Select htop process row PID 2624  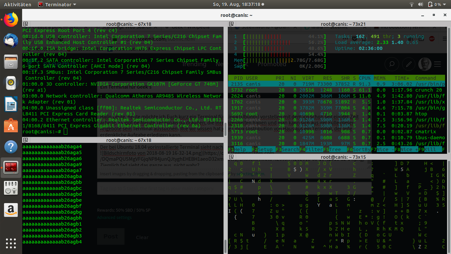pyautogui.click(x=336, y=96)
